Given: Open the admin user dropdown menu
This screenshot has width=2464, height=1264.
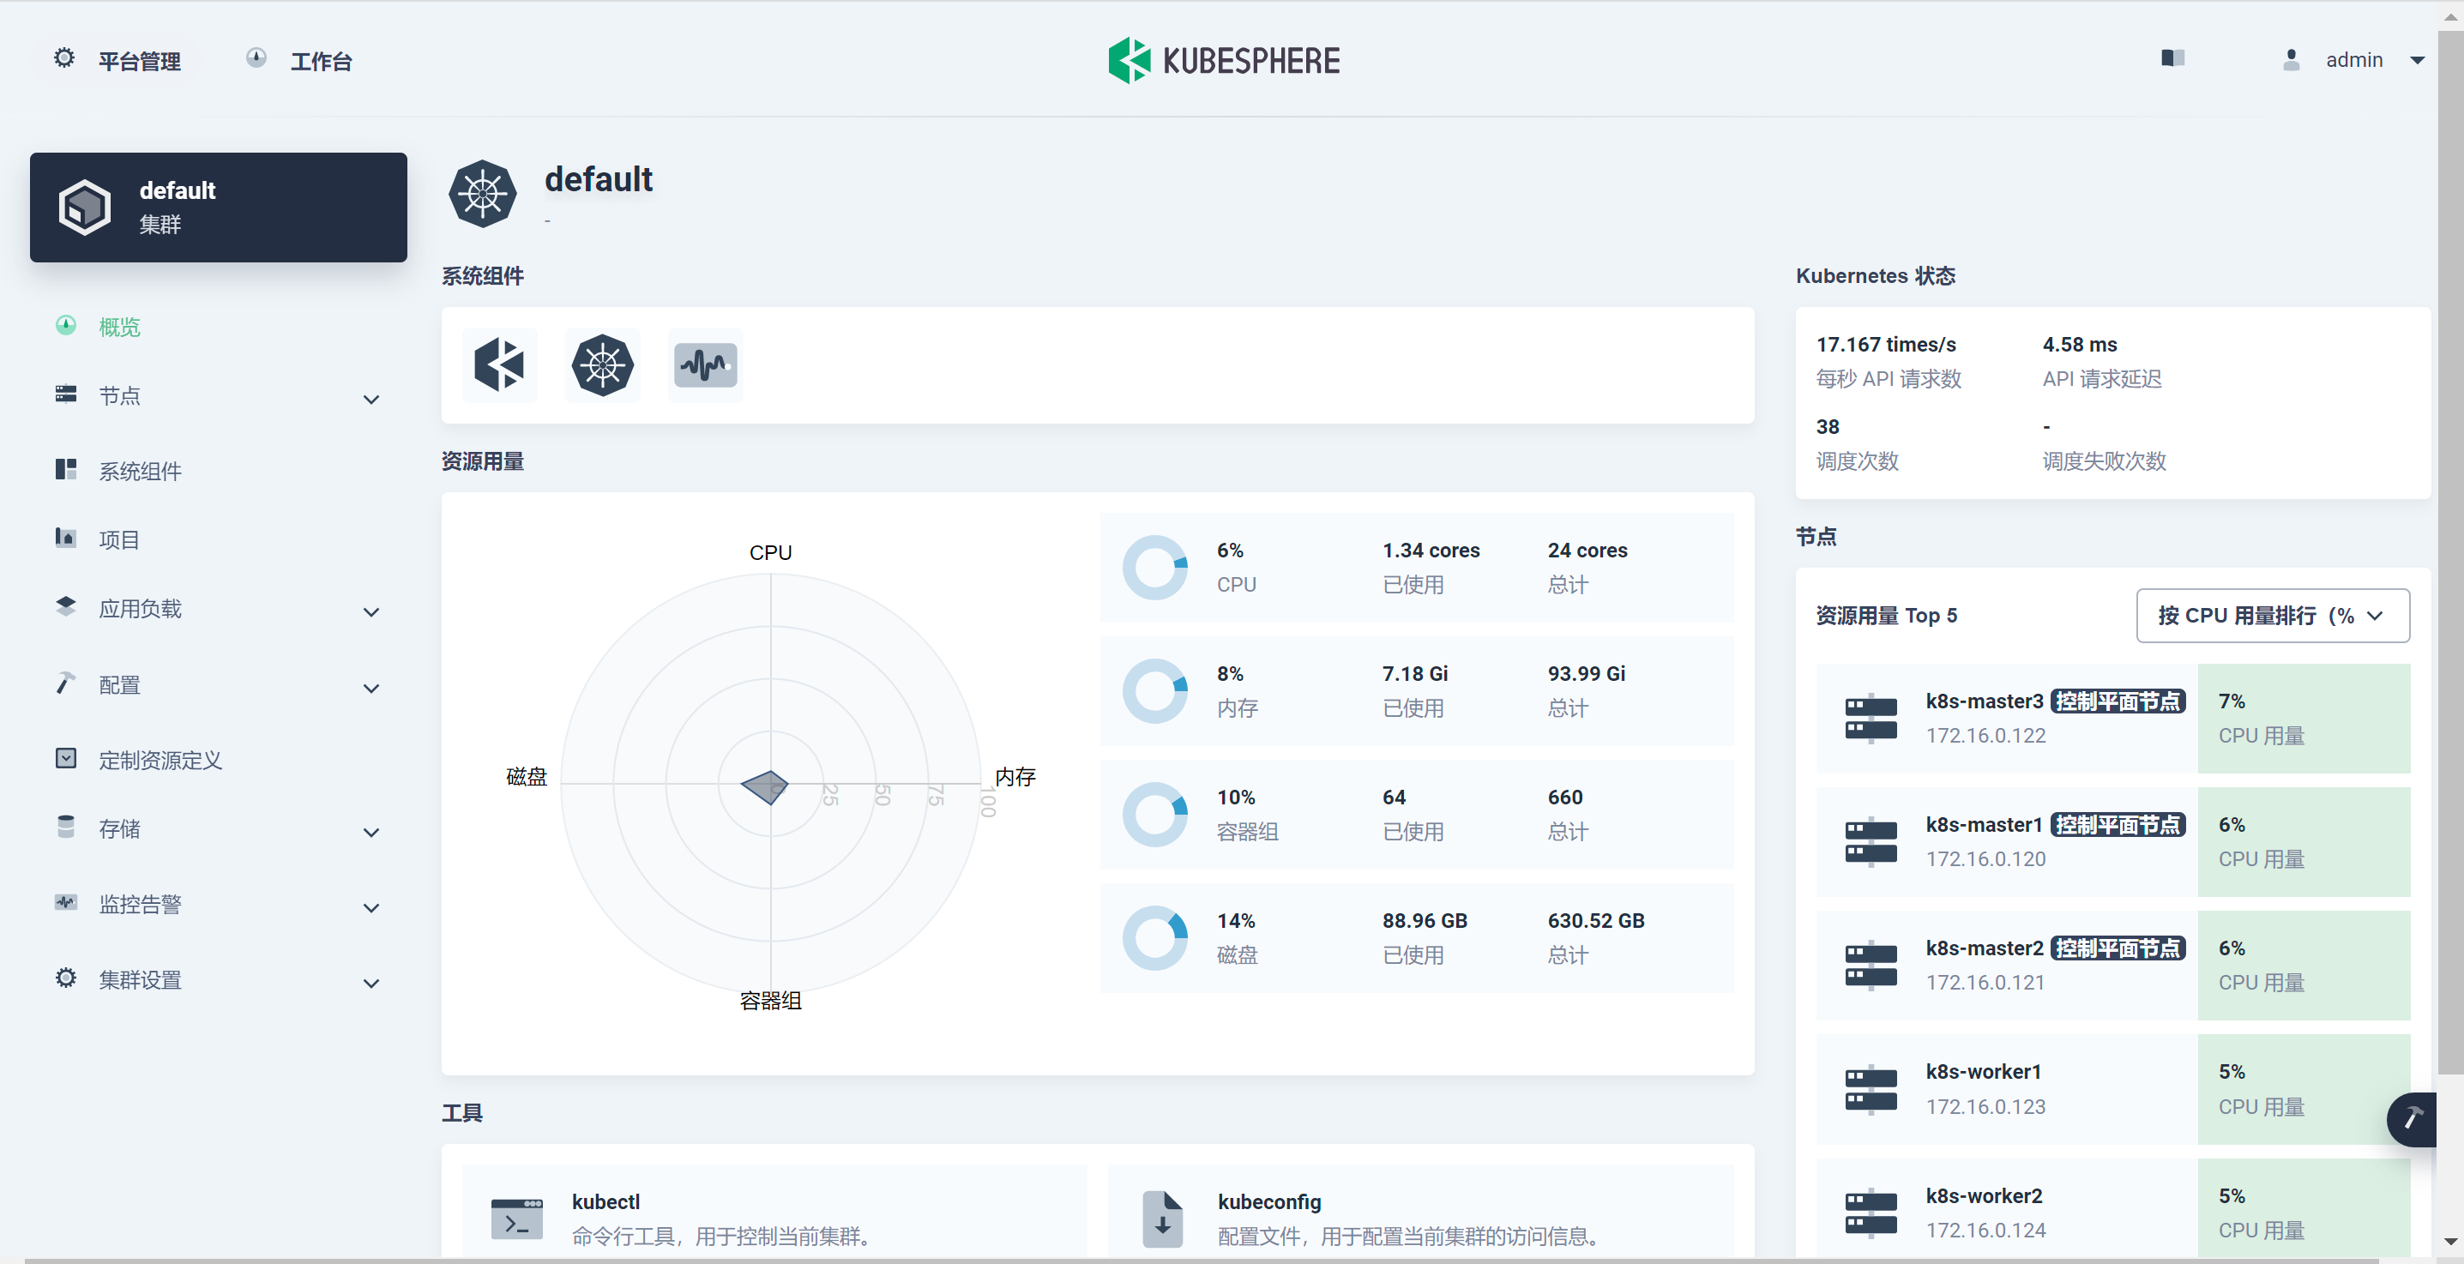Looking at the screenshot, I should 2353,60.
